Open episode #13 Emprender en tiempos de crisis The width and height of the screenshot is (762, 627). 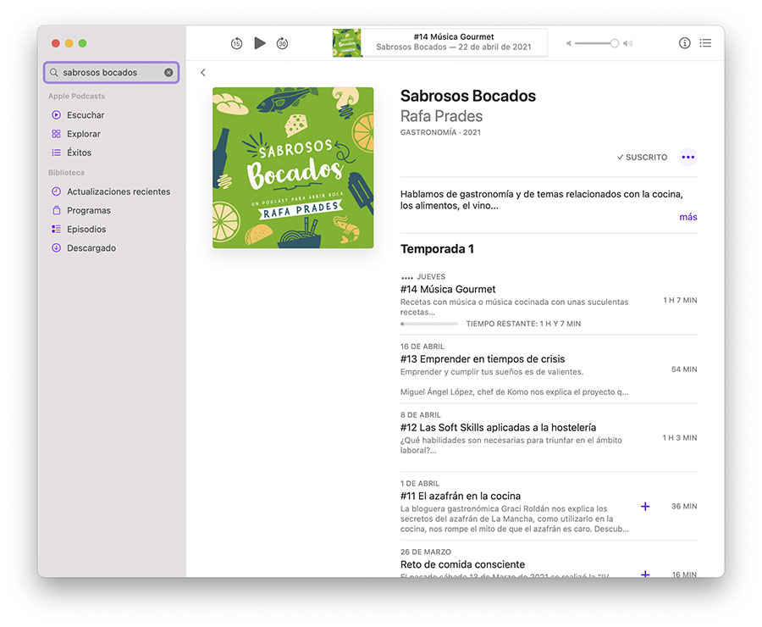(483, 358)
